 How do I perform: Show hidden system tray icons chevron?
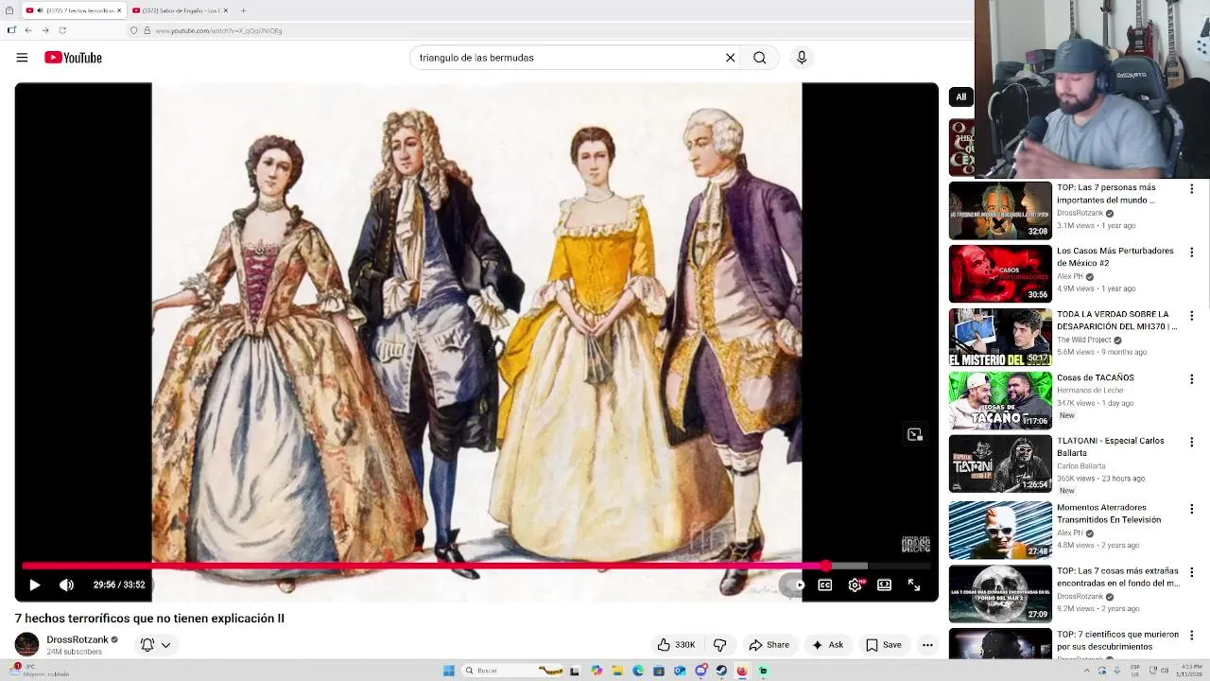[x=1087, y=671]
